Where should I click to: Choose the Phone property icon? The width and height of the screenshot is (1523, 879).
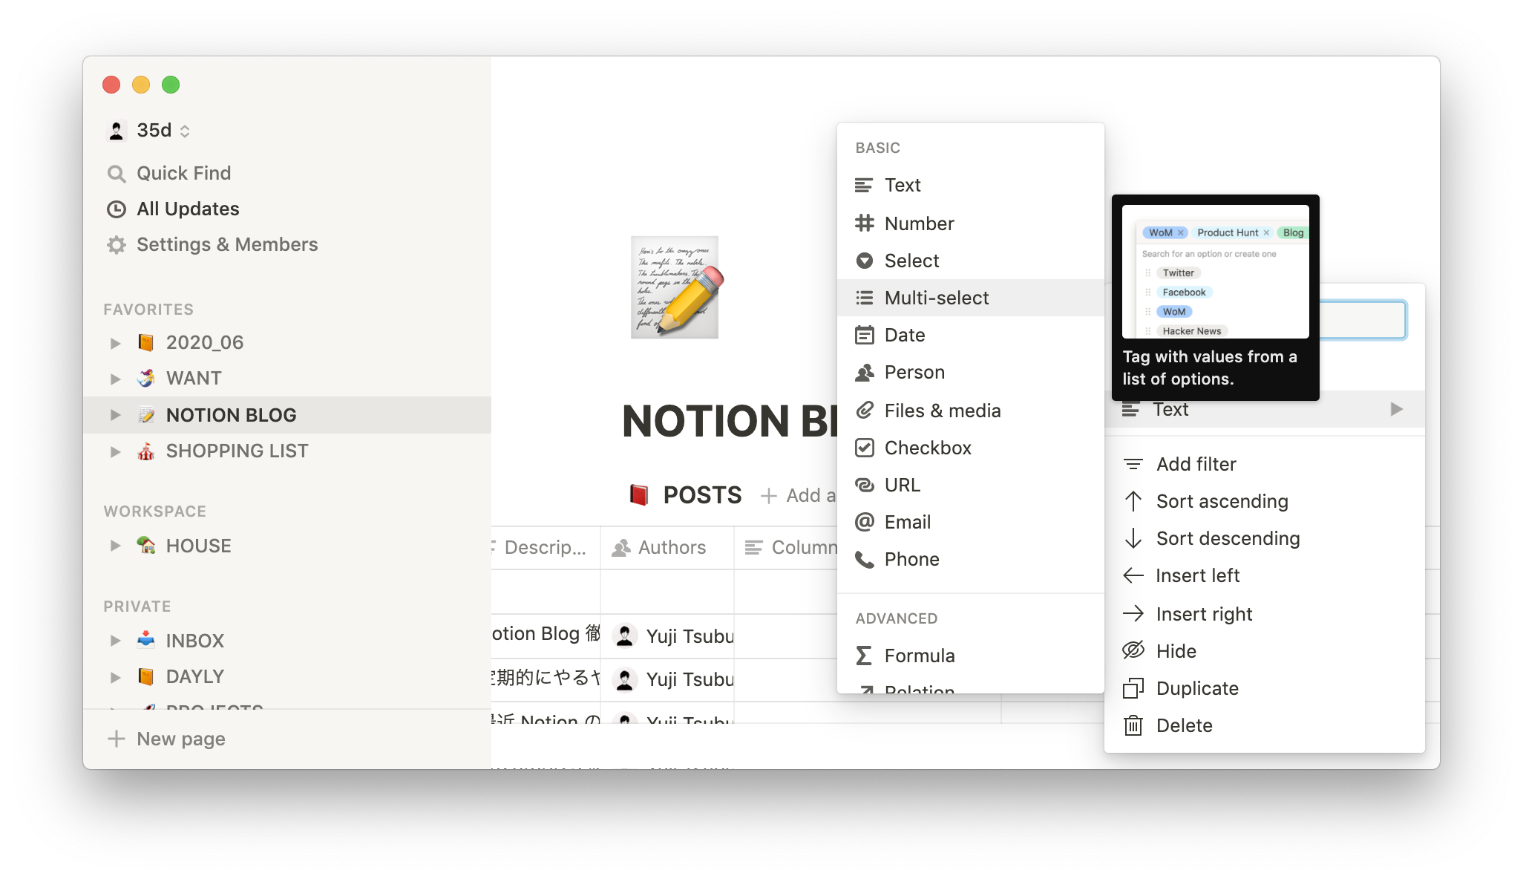(x=864, y=559)
